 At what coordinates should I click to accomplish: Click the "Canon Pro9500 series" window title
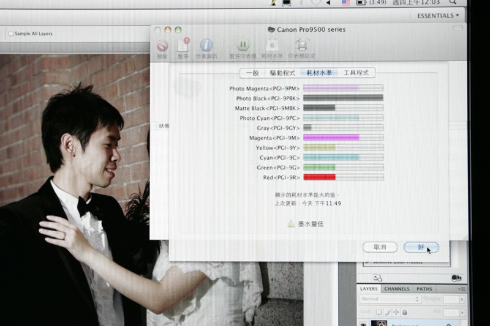tap(311, 29)
